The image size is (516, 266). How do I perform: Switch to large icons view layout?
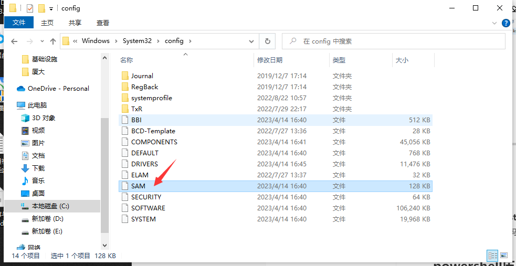click(504, 256)
